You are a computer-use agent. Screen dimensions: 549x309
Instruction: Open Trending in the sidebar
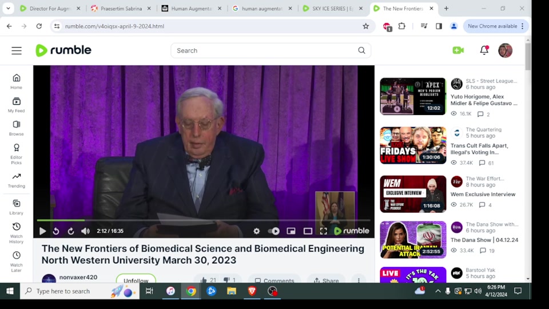point(16,180)
